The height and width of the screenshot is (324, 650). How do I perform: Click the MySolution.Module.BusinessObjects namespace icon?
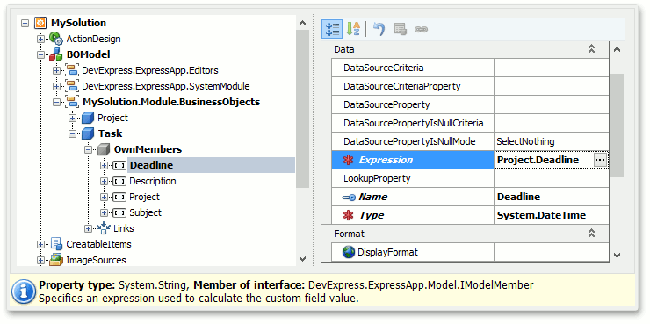point(72,102)
